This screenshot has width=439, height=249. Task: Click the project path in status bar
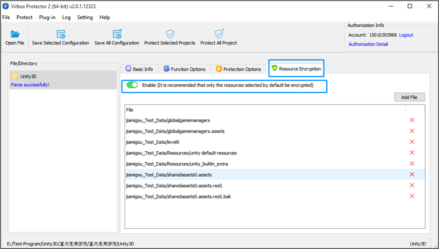click(71, 244)
